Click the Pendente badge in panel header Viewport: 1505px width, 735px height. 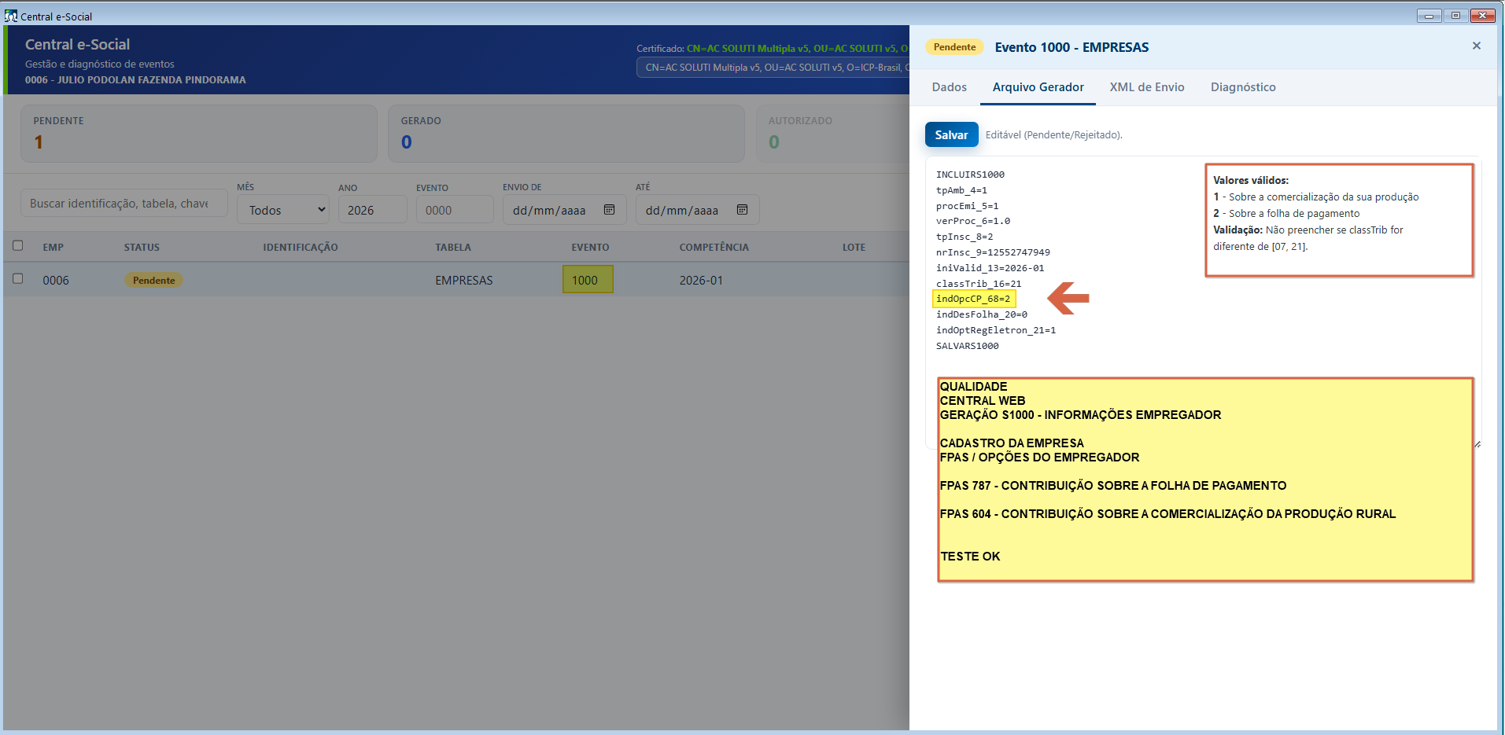point(954,47)
